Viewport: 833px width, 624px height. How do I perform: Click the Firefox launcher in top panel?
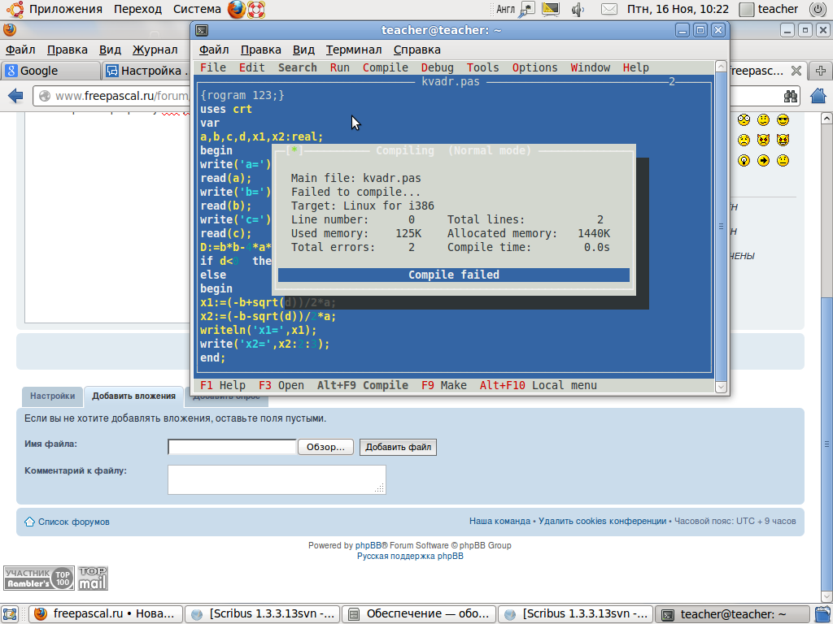236,10
